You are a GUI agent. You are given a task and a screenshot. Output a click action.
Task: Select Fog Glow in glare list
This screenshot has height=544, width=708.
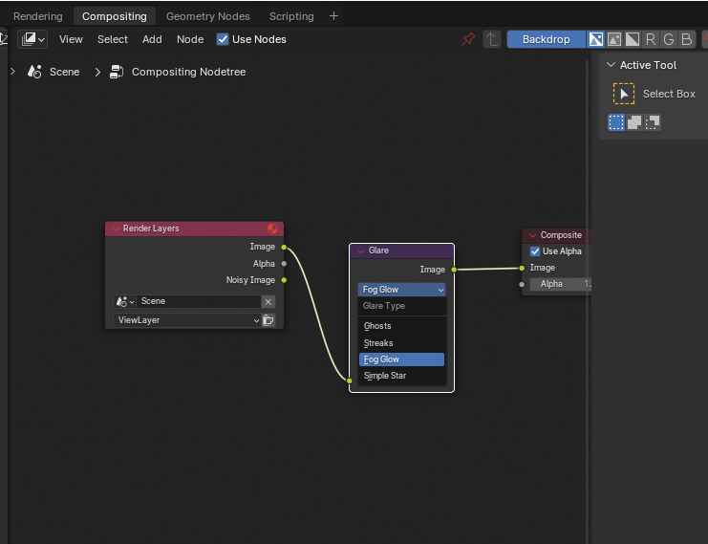(402, 359)
